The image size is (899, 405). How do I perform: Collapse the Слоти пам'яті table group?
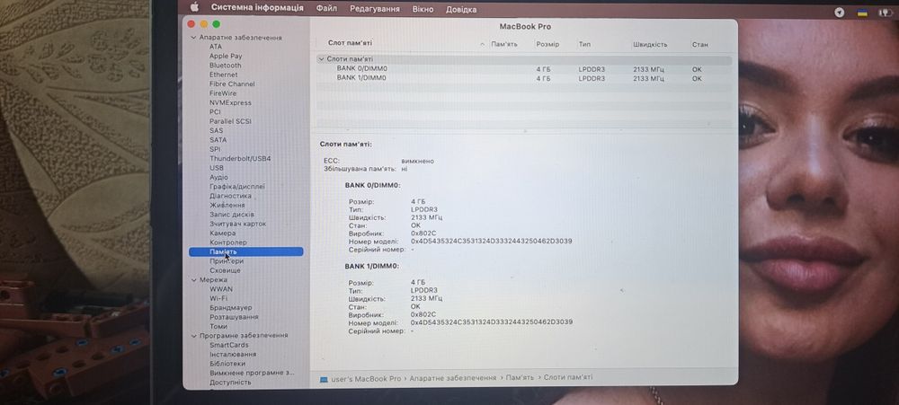(x=321, y=59)
